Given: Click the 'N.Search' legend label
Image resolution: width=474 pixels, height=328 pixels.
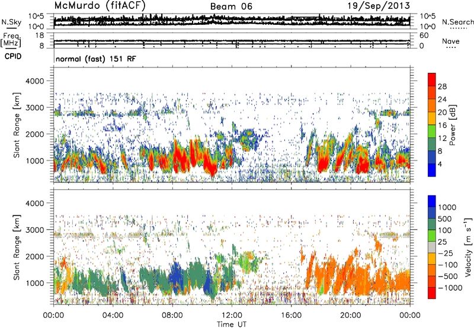Looking at the screenshot, I should coord(458,22).
